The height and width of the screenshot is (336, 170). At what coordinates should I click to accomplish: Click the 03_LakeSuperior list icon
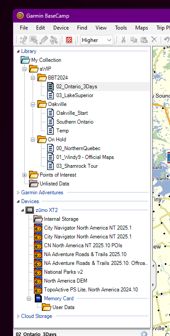coord(50,95)
